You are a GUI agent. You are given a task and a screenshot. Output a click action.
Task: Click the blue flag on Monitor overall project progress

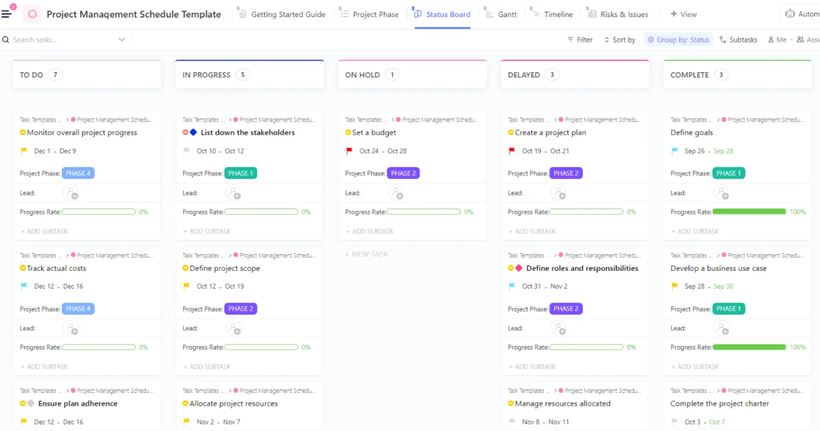pyautogui.click(x=23, y=151)
